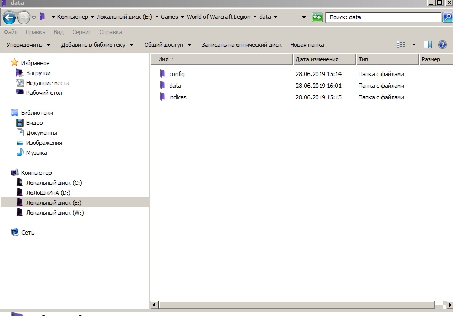Open the help question mark icon
Screen dimensions: 453x316
tap(442, 45)
